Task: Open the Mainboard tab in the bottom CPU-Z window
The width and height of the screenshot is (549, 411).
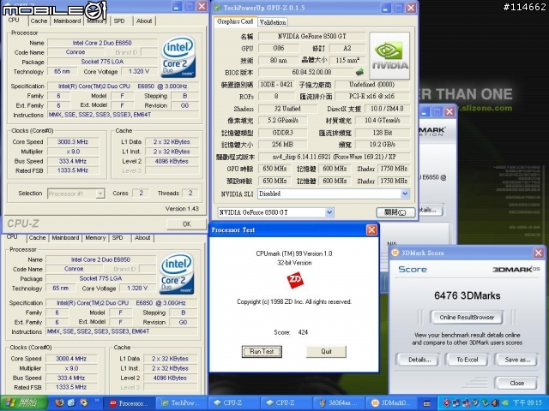Action: click(x=65, y=238)
